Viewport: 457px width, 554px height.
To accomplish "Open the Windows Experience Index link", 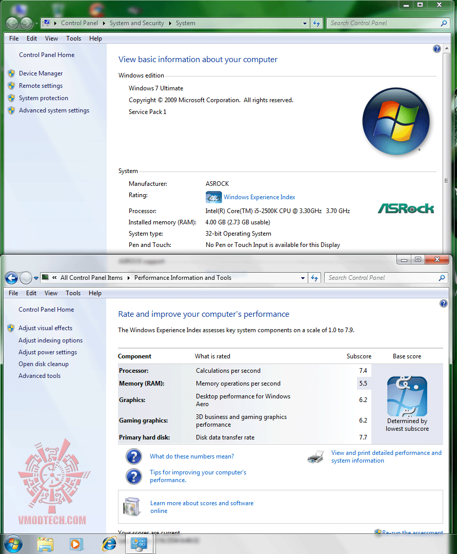I will 260,197.
